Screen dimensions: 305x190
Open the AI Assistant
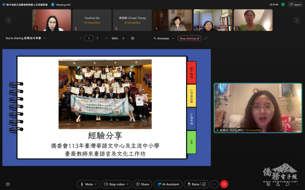point(168,184)
